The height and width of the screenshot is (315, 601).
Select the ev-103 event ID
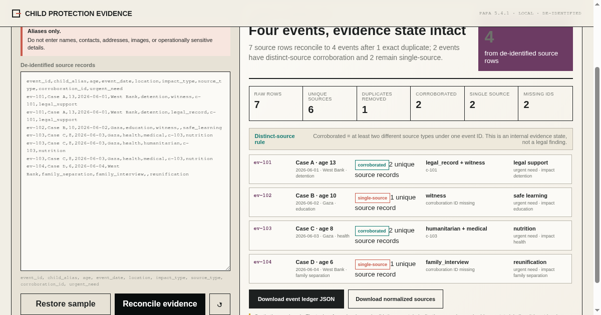[x=262, y=228]
